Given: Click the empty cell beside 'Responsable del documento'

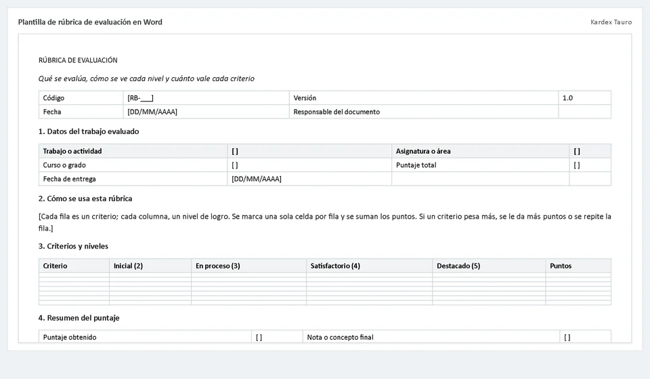Looking at the screenshot, I should [x=584, y=112].
